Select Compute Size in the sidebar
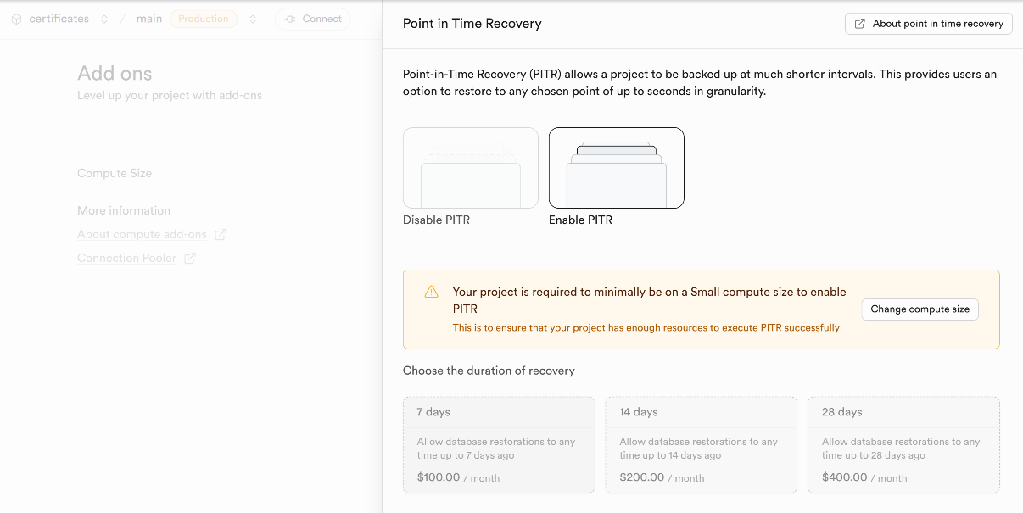Viewport: 1023px width, 513px height. 115,173
